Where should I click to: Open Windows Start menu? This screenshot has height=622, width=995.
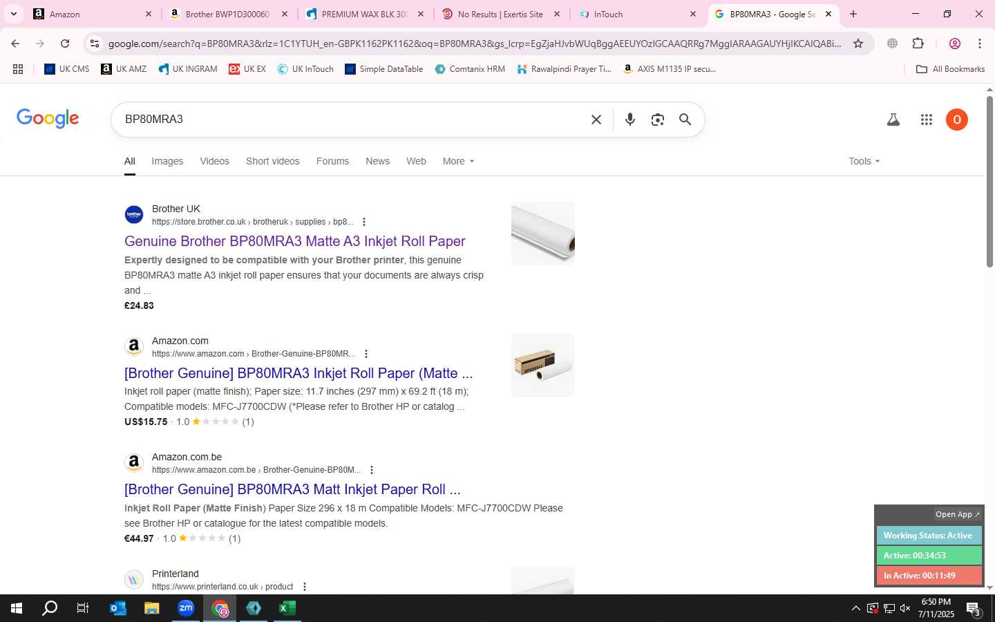point(17,608)
